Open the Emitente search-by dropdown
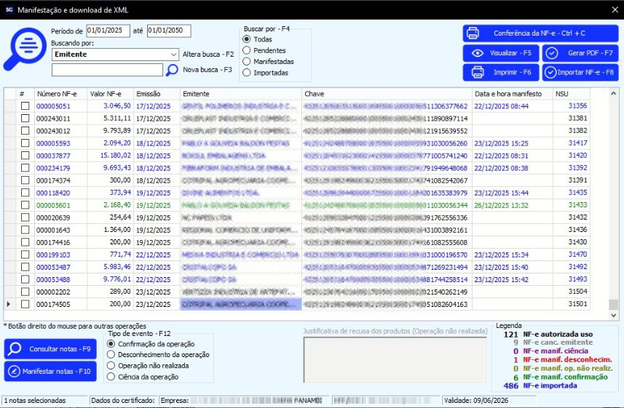This screenshot has width=624, height=408. (x=173, y=55)
